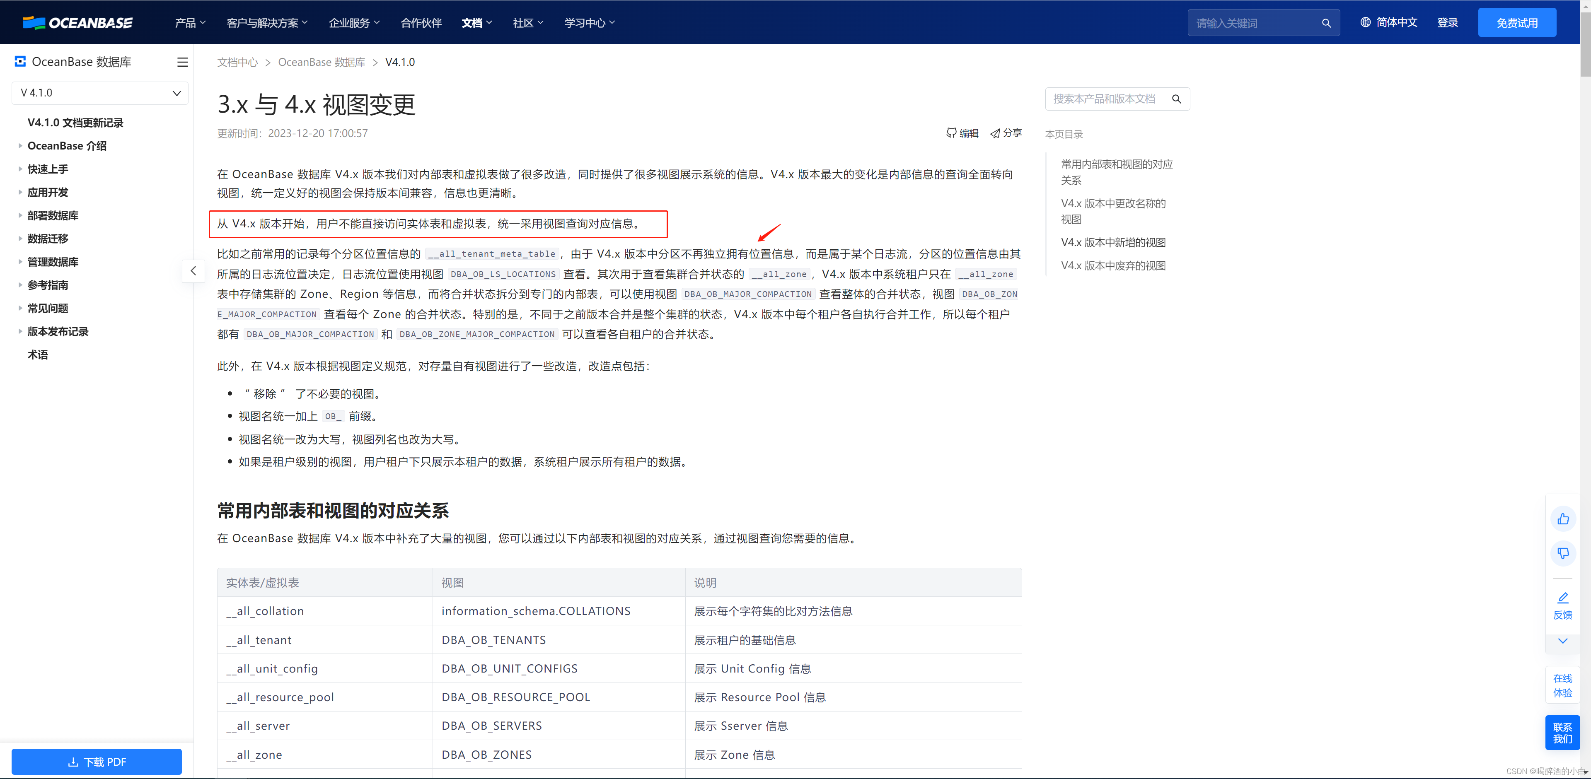Jump to V4.x 版本中更改名称的视图 section
Screen dimensions: 1591x779
pyautogui.click(x=1113, y=211)
